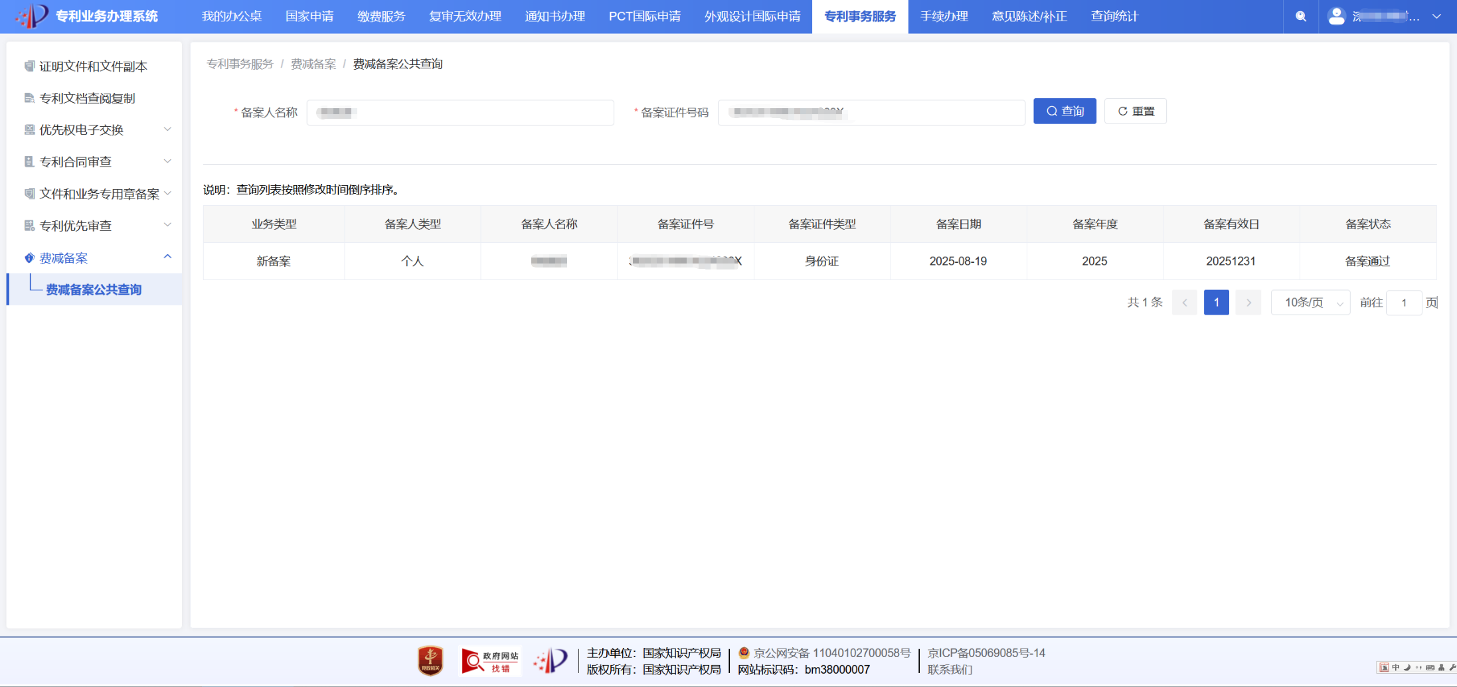
Task: Click the police badge icon beside 京公网安备
Action: pos(744,653)
